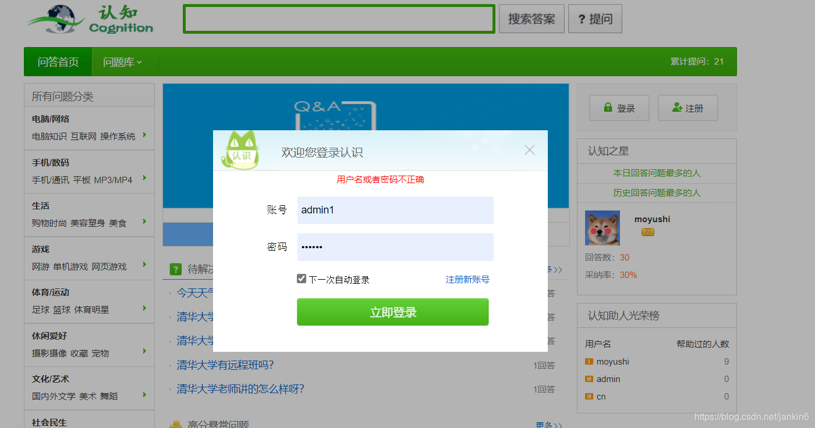815x428 pixels.
Task: Open 美术 subcategory link
Action: click(x=88, y=397)
